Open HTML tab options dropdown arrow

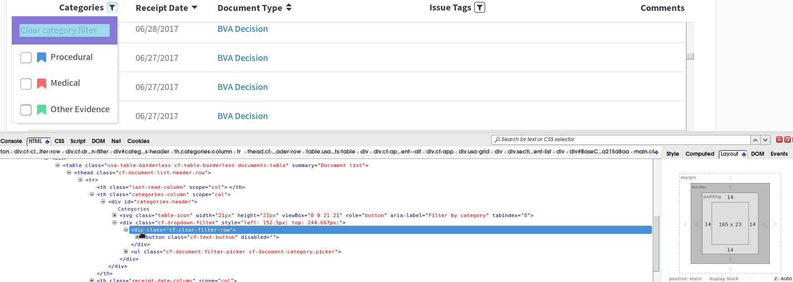point(47,142)
